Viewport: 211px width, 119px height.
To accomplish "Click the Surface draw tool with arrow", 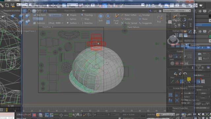I will point(73,23).
